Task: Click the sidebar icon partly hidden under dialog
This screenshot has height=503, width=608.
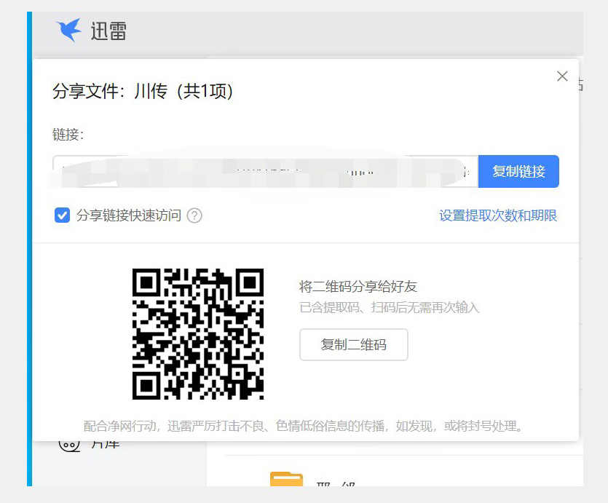Action: click(x=69, y=445)
